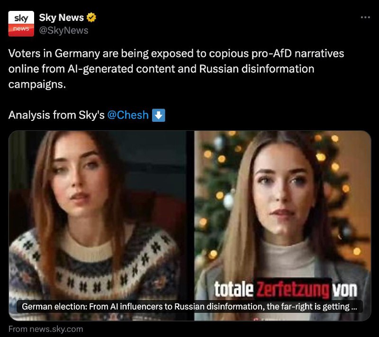Open the @Chesh mention link

click(x=127, y=115)
